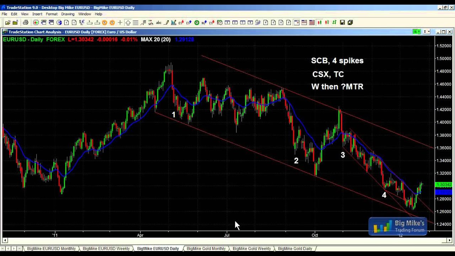The image size is (455, 256).
Task: Click the 'Jul' date axis label
Action: tap(227, 235)
